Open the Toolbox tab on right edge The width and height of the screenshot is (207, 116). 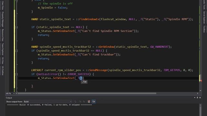204,29
